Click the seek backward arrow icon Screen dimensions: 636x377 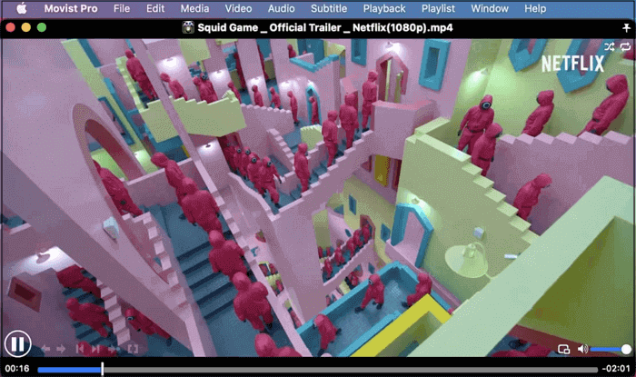(46, 349)
